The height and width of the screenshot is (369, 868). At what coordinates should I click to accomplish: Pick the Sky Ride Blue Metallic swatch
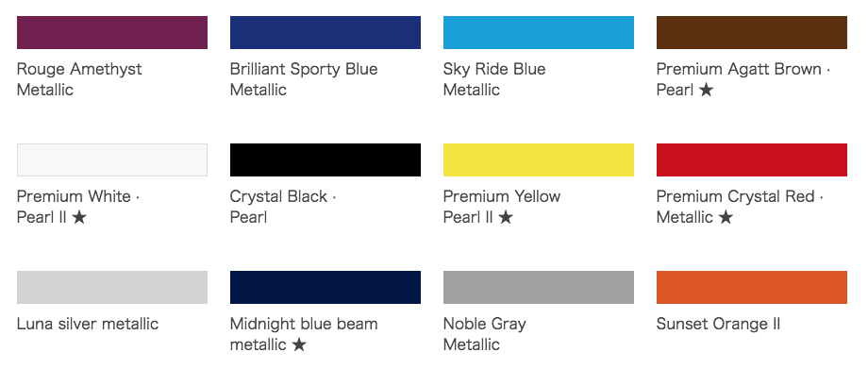click(539, 33)
